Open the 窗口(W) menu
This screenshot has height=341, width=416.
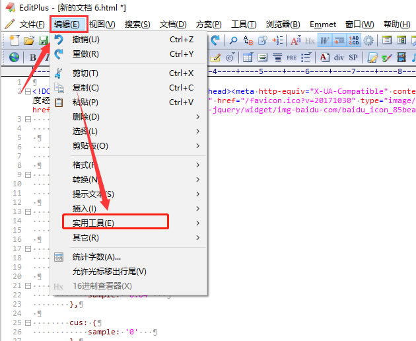click(359, 24)
